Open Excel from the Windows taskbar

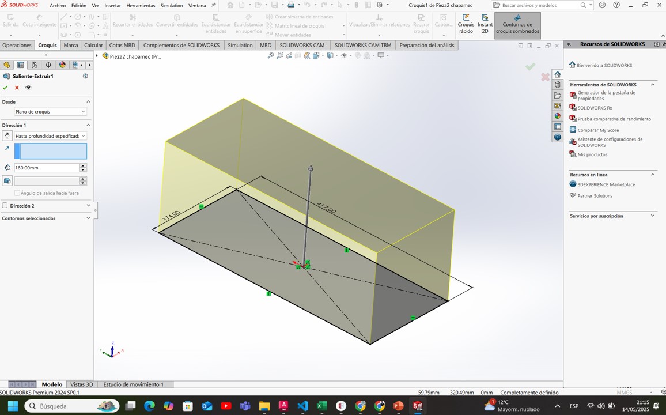pos(321,406)
